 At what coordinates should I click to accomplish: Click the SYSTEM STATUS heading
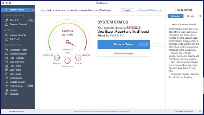click(x=113, y=22)
